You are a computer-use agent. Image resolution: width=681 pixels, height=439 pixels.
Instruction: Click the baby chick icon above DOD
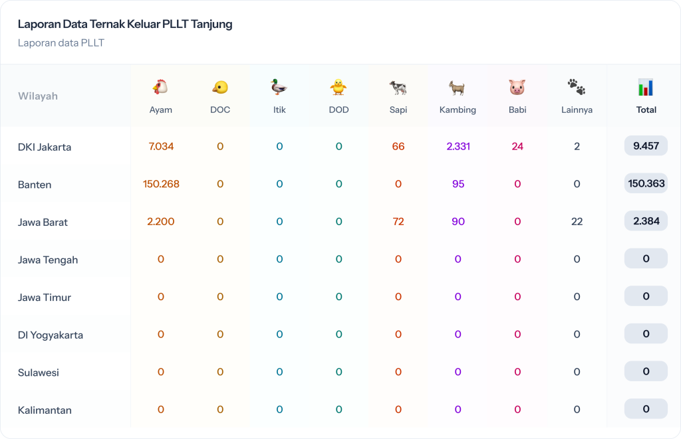pos(339,88)
